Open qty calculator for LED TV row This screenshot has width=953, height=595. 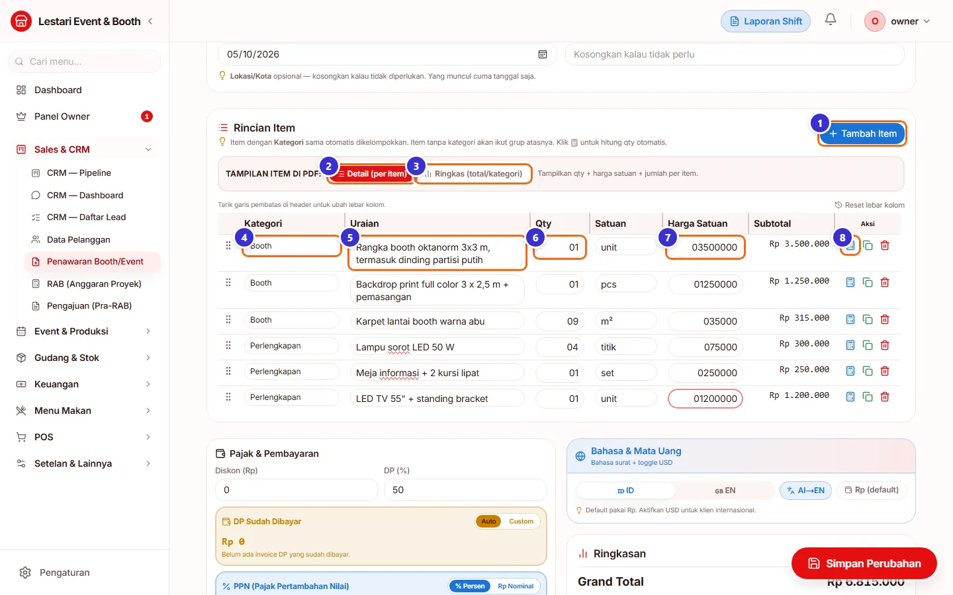tap(850, 397)
